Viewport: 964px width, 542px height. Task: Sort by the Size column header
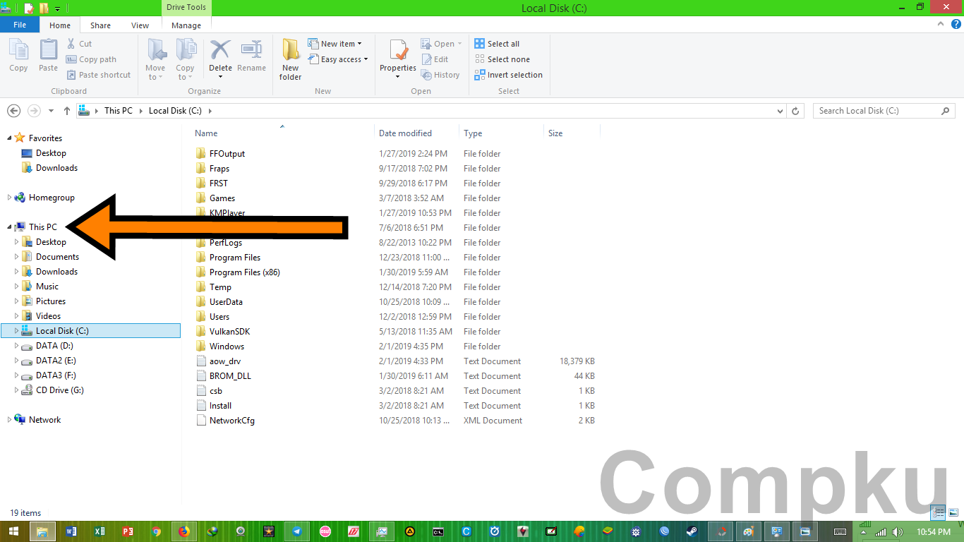point(572,133)
